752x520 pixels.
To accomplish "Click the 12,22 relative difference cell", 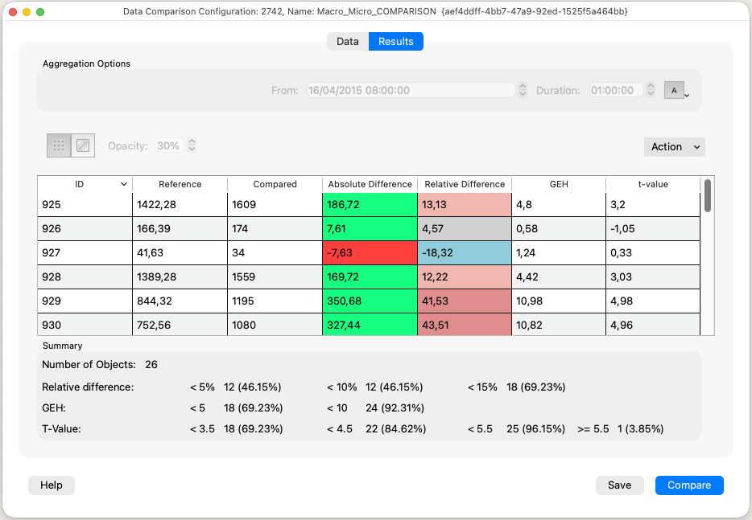I will click(465, 276).
